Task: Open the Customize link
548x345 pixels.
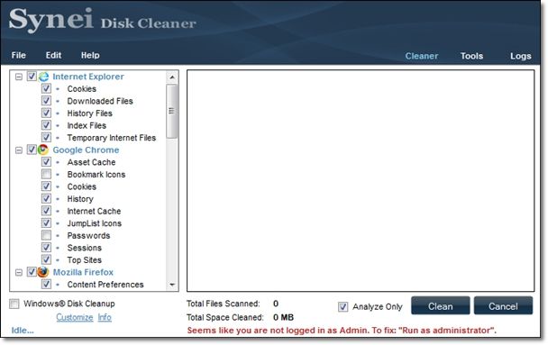Action: [x=75, y=317]
